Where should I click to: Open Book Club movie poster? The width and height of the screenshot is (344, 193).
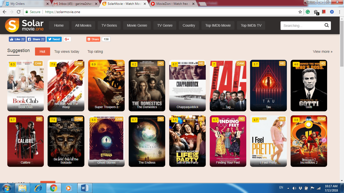pos(25,85)
